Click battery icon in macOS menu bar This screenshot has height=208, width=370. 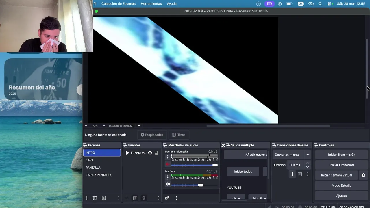click(x=289, y=4)
